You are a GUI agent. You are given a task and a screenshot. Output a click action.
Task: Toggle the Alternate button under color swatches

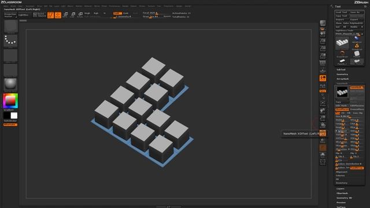[x=10, y=125]
